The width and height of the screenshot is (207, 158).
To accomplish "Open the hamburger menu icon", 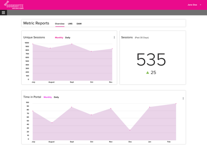I will click(3, 13).
